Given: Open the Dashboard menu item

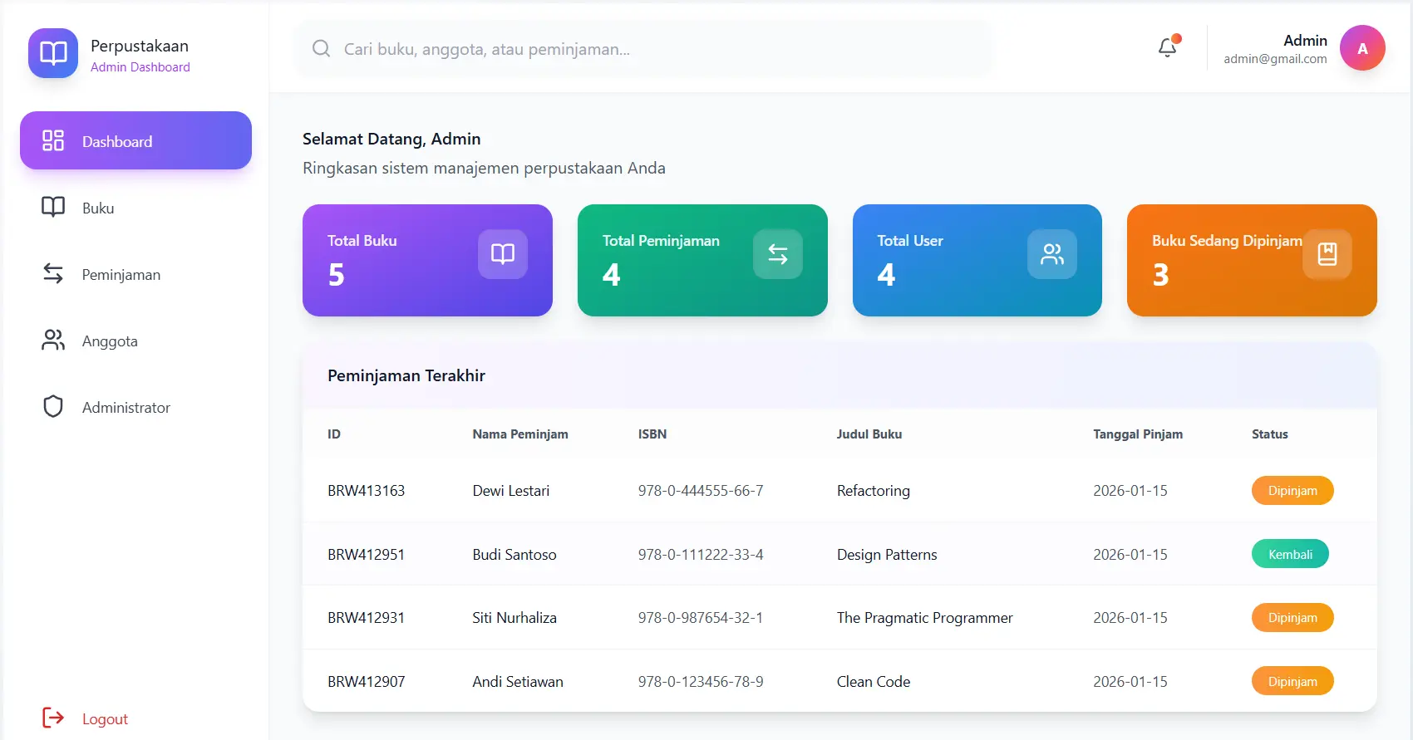Looking at the screenshot, I should click(x=135, y=140).
